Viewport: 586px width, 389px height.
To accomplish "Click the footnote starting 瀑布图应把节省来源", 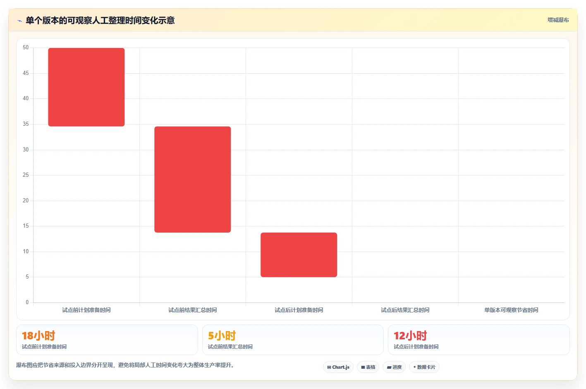I will click(x=125, y=365).
